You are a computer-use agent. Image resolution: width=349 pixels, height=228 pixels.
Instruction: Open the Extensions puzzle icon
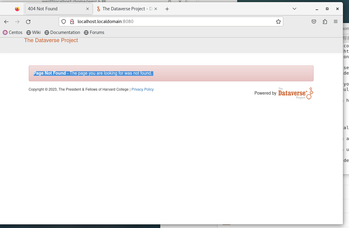325,22
